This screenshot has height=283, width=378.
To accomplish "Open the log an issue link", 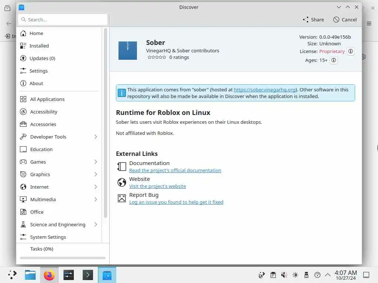I will click(176, 202).
